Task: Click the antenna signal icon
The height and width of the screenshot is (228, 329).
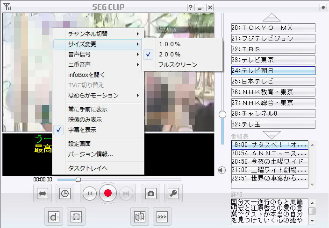Action: [7, 7]
